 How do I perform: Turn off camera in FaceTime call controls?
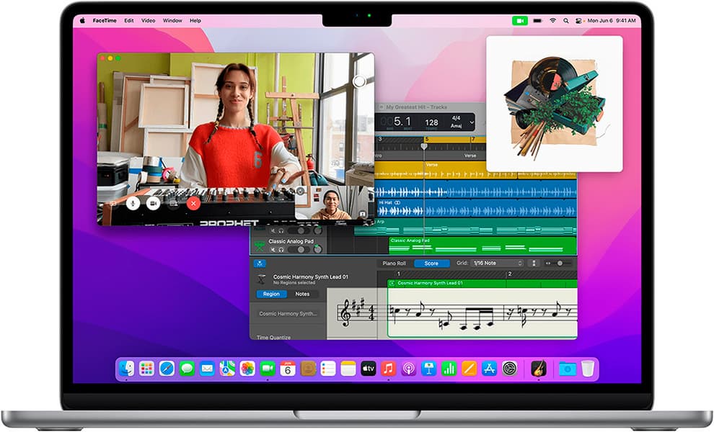(x=153, y=203)
